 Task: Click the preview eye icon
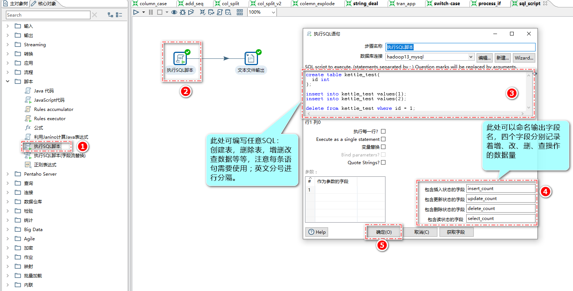coord(174,12)
